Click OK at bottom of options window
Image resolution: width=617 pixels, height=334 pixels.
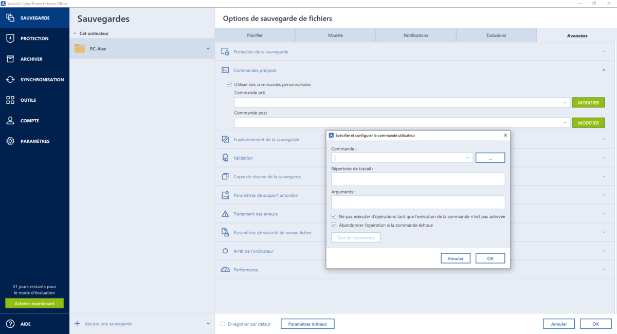click(595, 324)
